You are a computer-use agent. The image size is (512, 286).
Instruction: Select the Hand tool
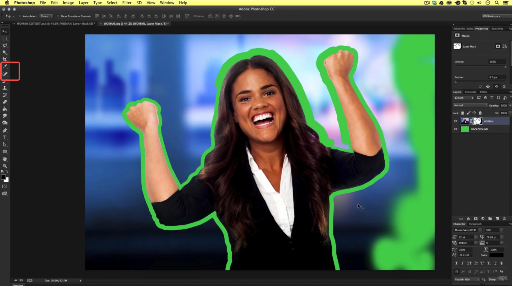tap(5, 159)
